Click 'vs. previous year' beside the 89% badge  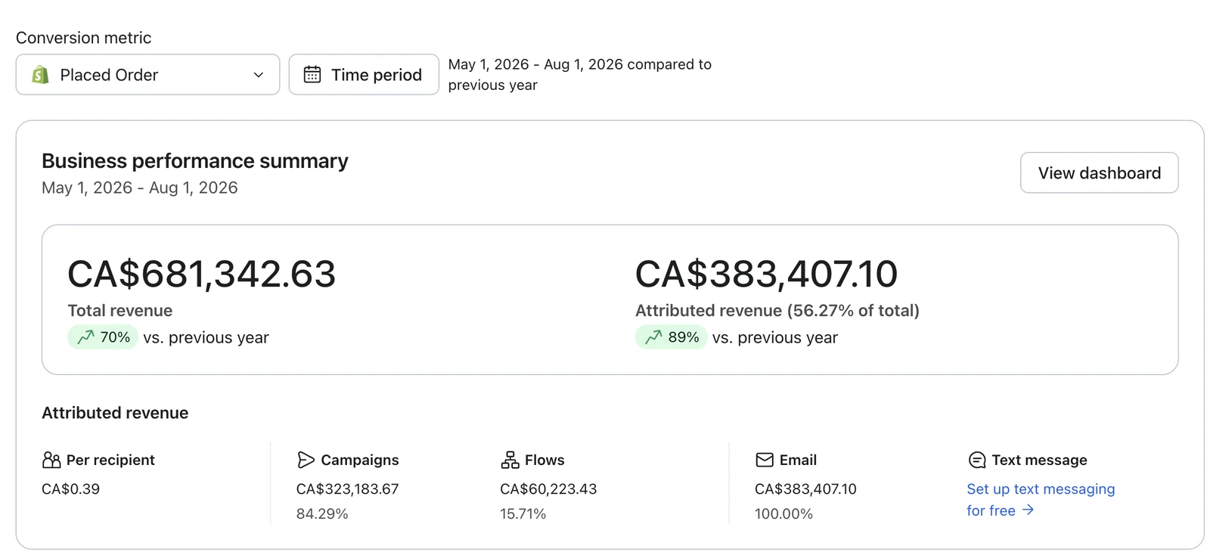[x=775, y=337]
